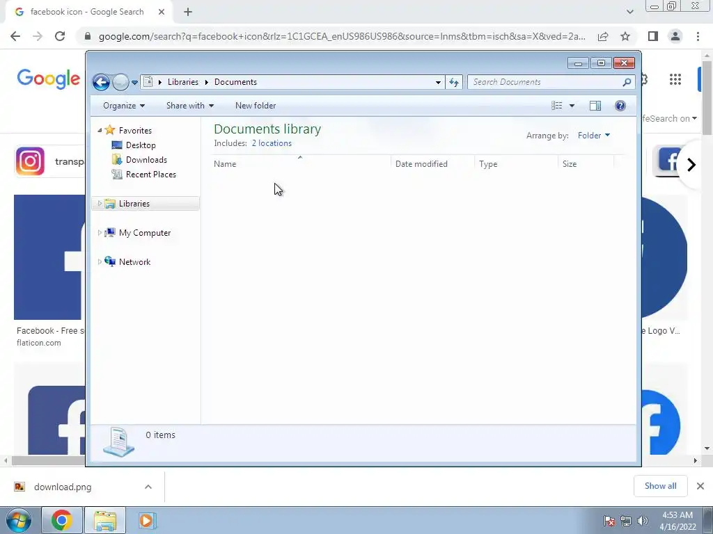The width and height of the screenshot is (713, 534).
Task: Open Downloads from Favorites
Action: click(146, 160)
